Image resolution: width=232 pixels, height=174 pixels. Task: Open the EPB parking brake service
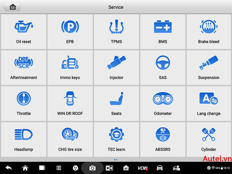click(x=70, y=32)
